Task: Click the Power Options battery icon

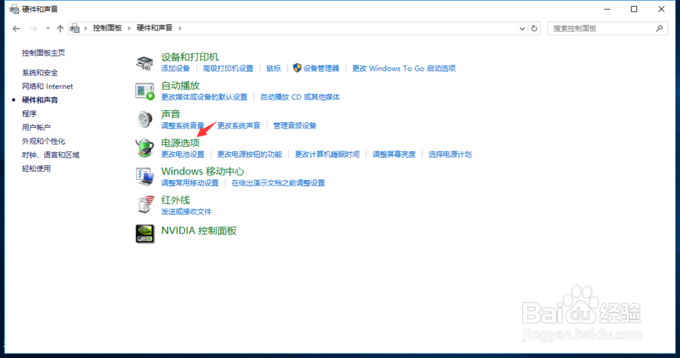Action: [144, 148]
